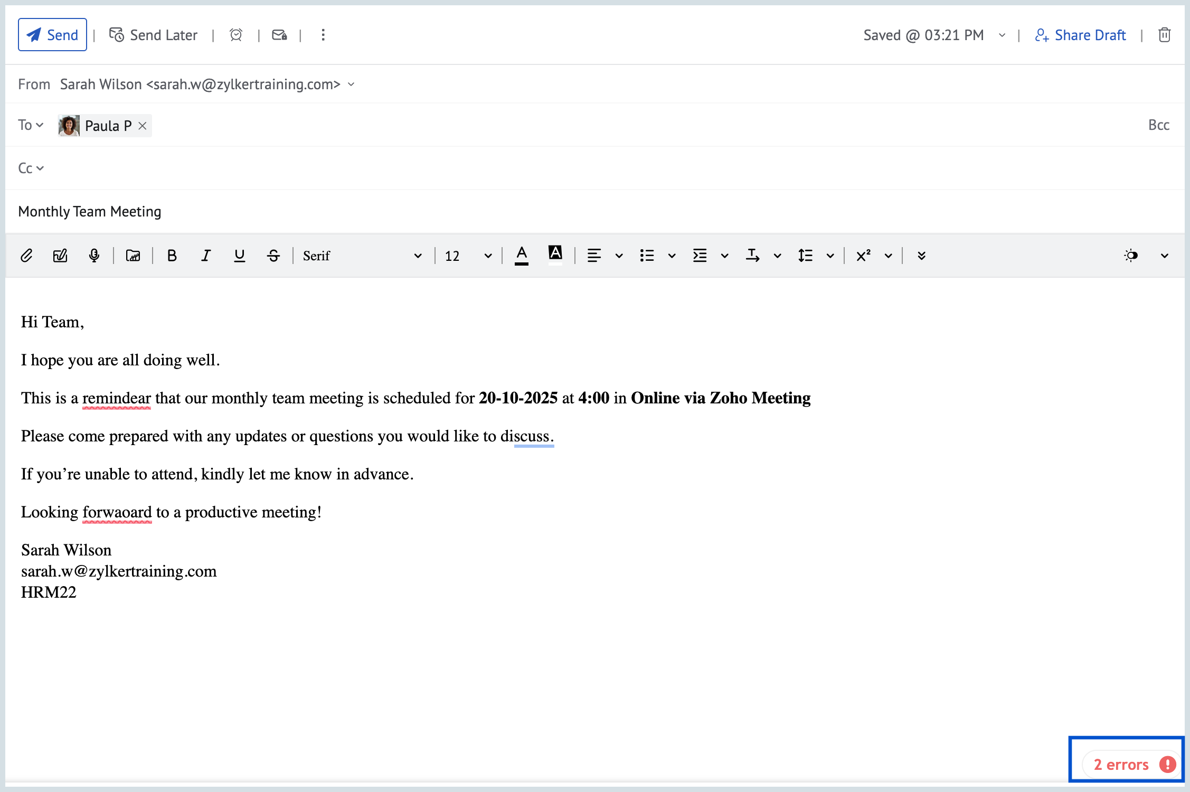Expand the Cc field chevron menu
This screenshot has height=792, width=1190.
click(x=40, y=168)
